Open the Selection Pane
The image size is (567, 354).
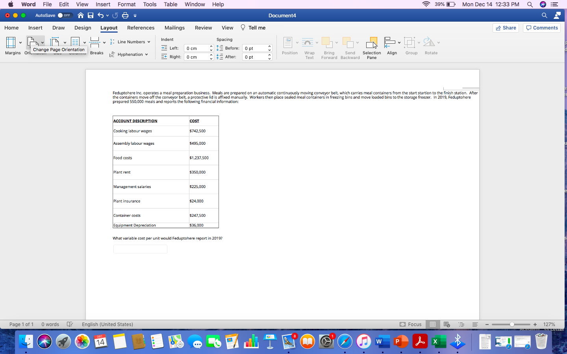[371, 45]
